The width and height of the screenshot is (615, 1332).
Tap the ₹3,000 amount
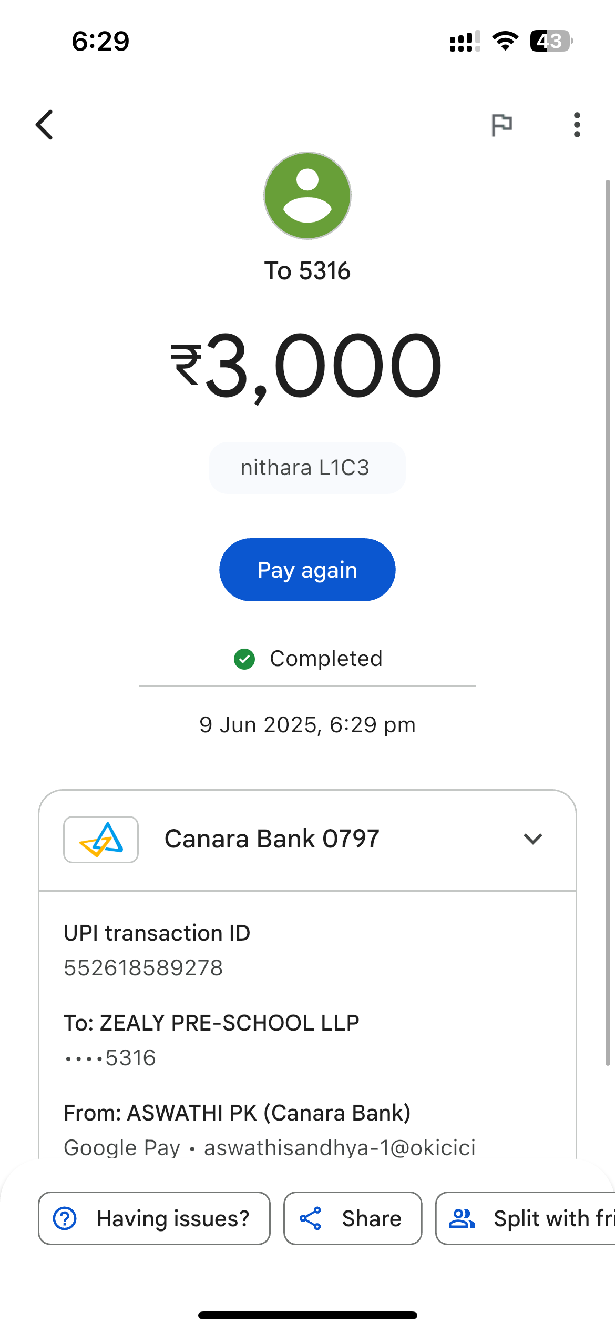point(307,366)
